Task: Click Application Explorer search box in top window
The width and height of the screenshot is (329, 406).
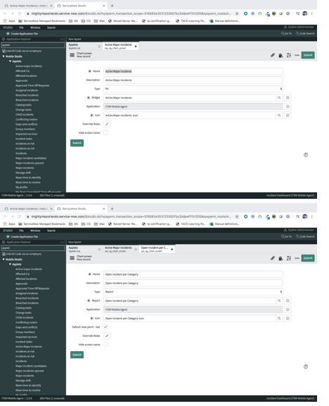Action: (33, 45)
